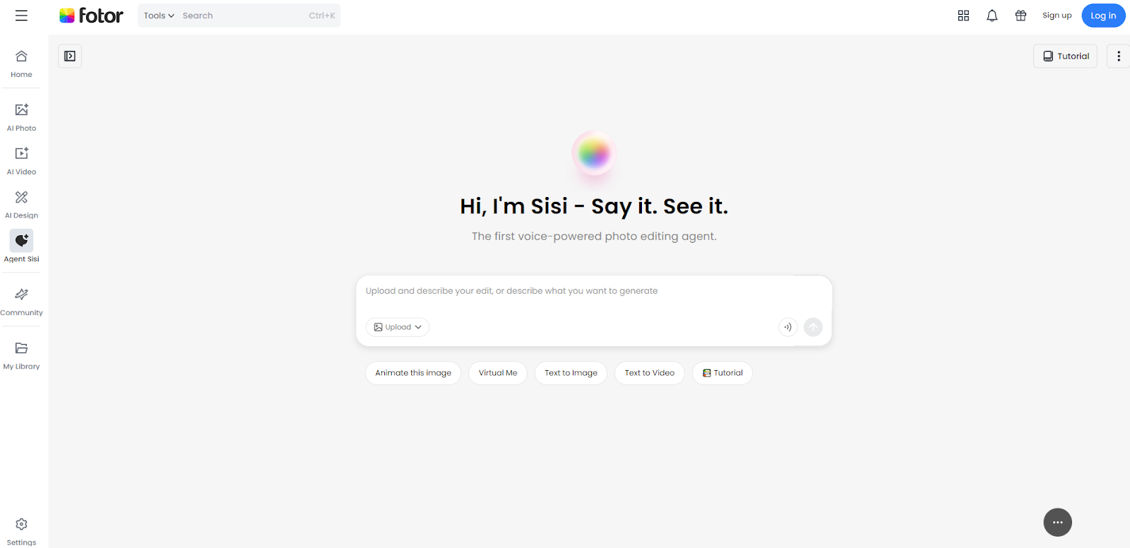The image size is (1130, 548).
Task: Expand the Upload dropdown
Action: click(x=398, y=327)
